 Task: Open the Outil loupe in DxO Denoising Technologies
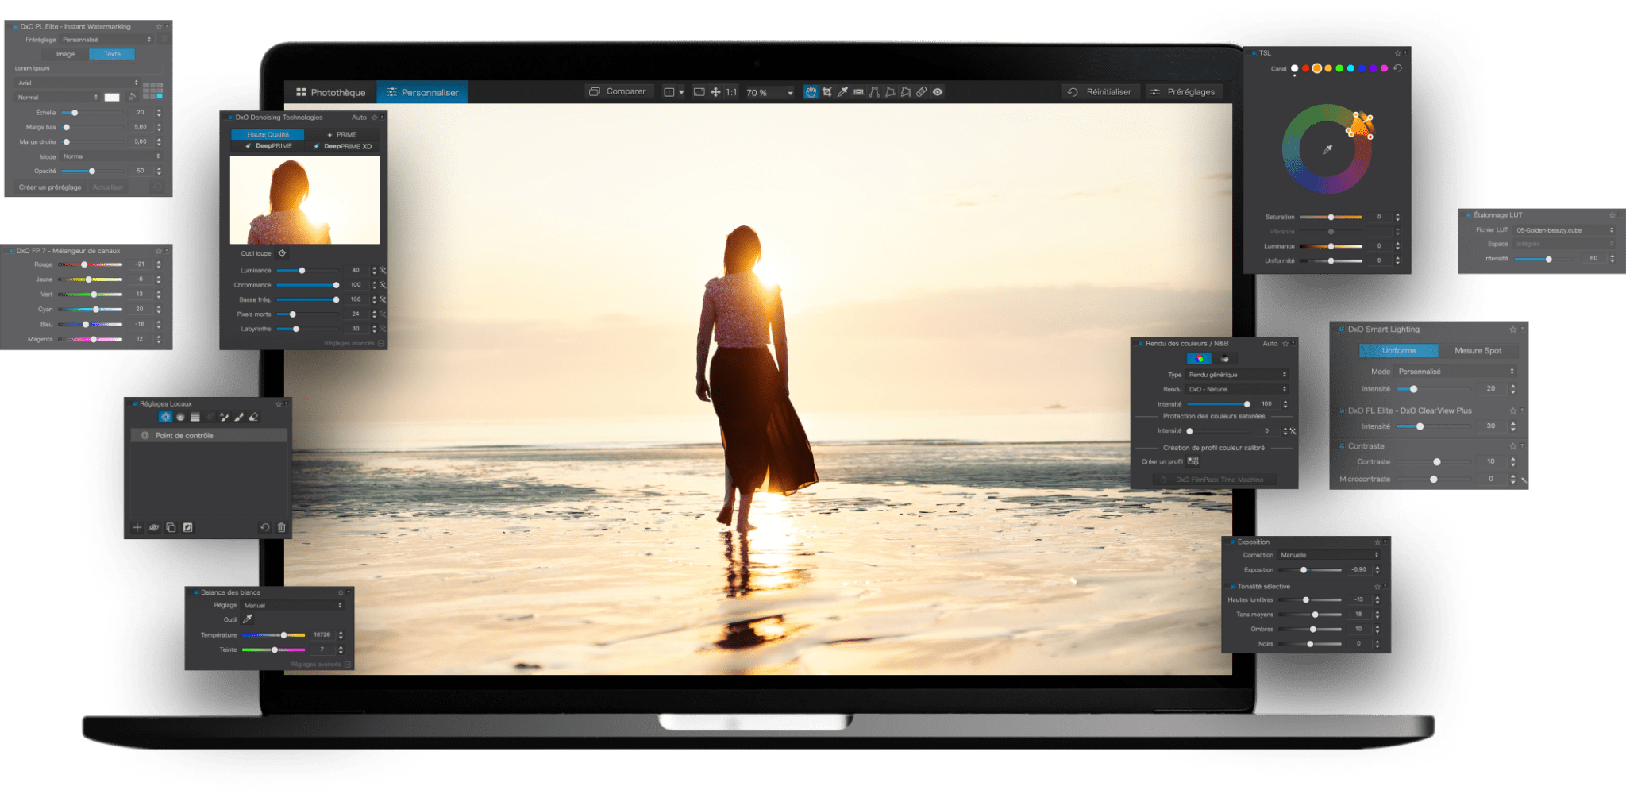tap(282, 252)
